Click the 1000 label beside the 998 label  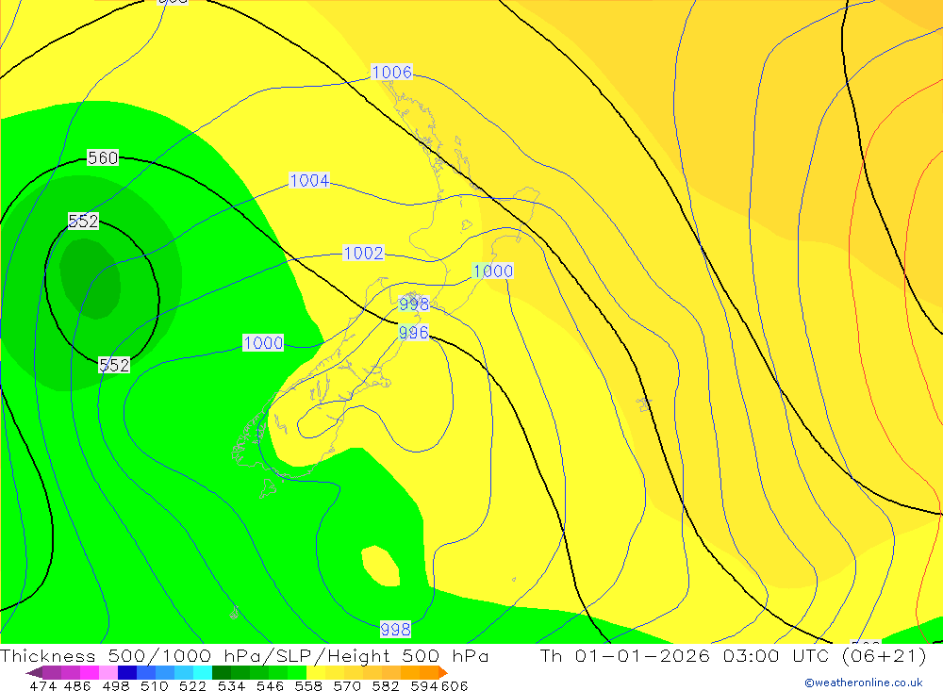click(x=493, y=271)
